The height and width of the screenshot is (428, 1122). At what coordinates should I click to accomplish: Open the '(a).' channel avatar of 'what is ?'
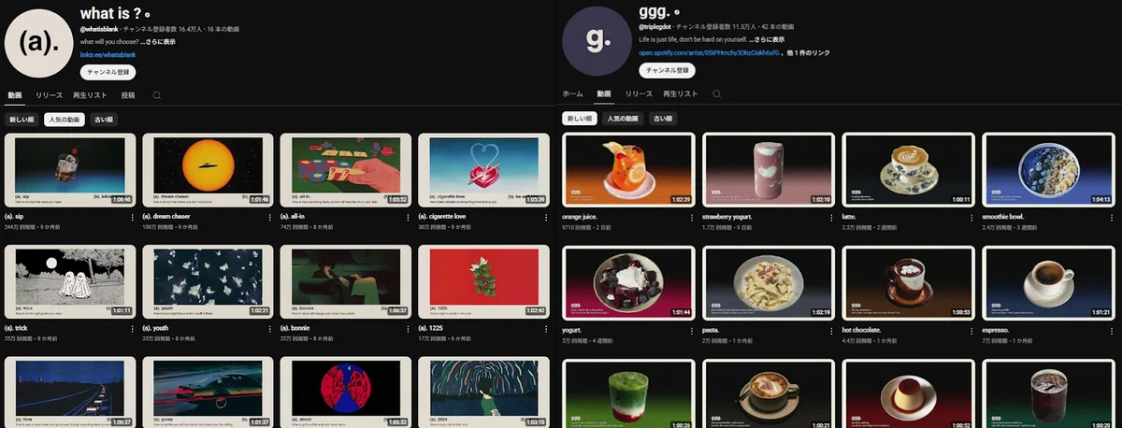pyautogui.click(x=39, y=42)
